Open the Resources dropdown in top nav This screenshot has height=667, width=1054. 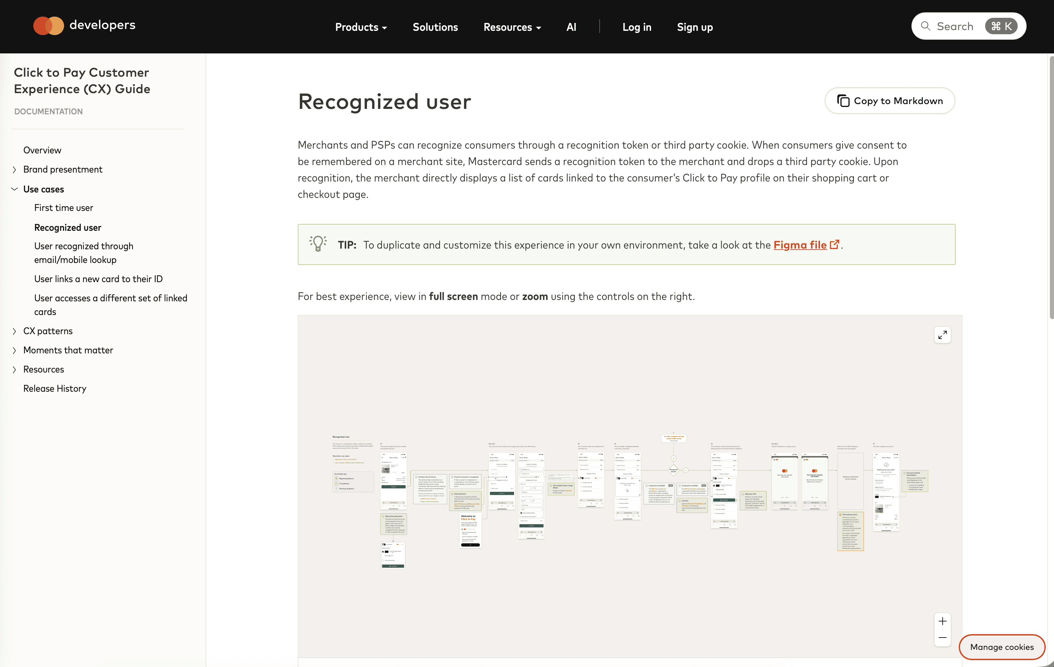tap(512, 27)
